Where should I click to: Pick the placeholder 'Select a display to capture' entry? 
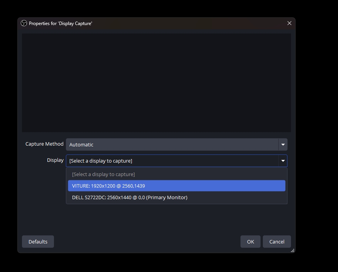177,174
